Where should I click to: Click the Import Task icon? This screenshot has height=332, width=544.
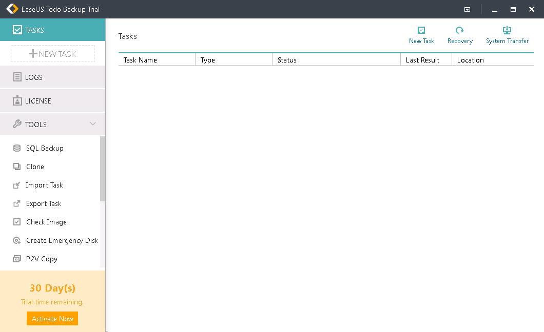point(16,185)
